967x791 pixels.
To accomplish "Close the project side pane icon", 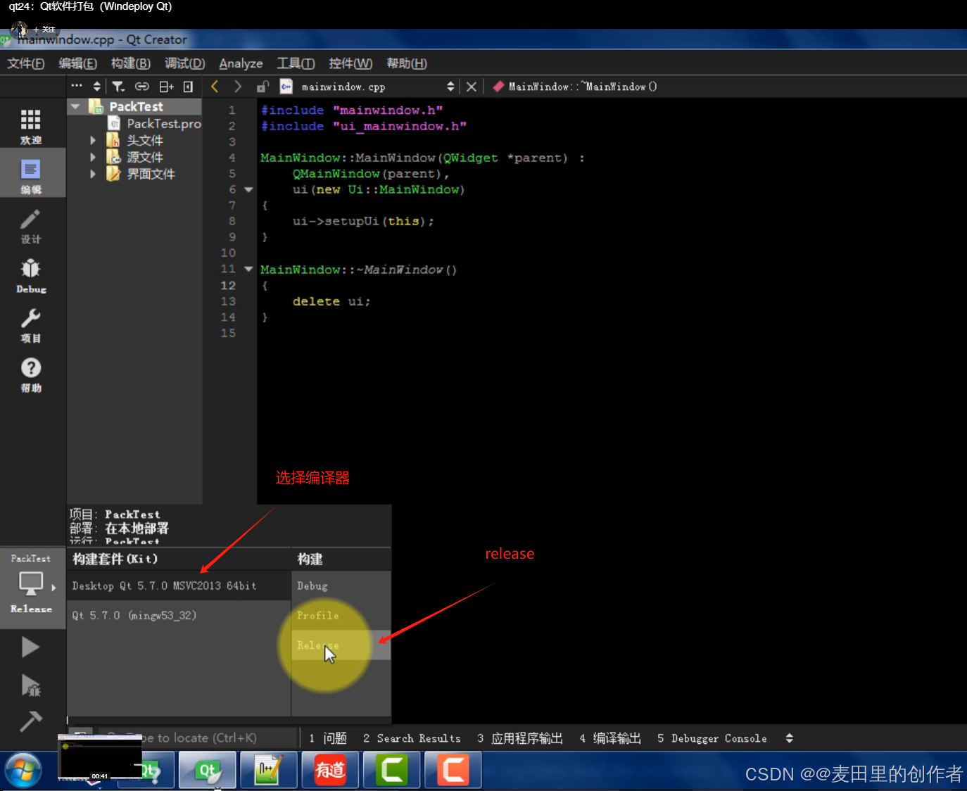I will pyautogui.click(x=188, y=87).
